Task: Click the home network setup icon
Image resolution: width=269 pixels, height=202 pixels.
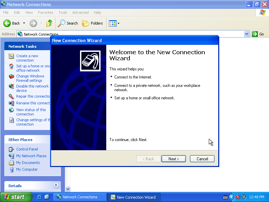Action: (11, 66)
